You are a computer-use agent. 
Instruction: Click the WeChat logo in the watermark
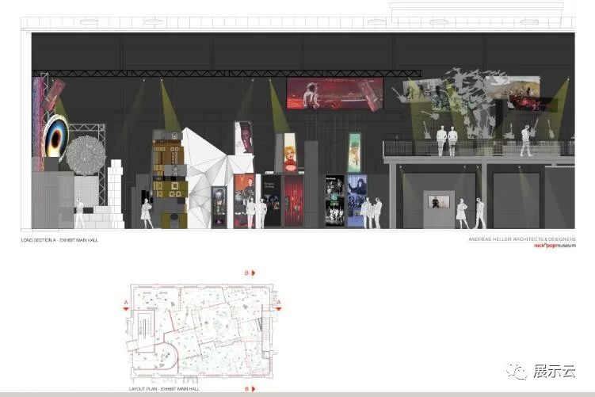[x=517, y=371]
